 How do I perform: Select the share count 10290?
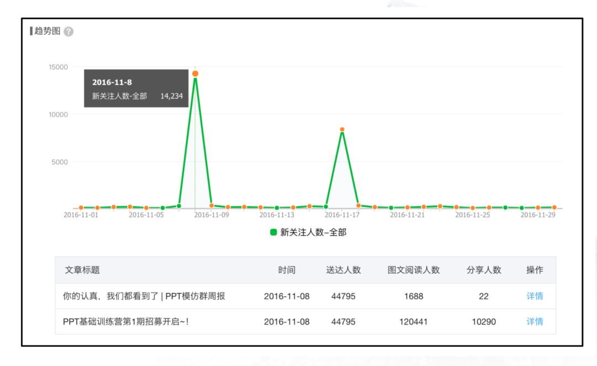tap(484, 321)
